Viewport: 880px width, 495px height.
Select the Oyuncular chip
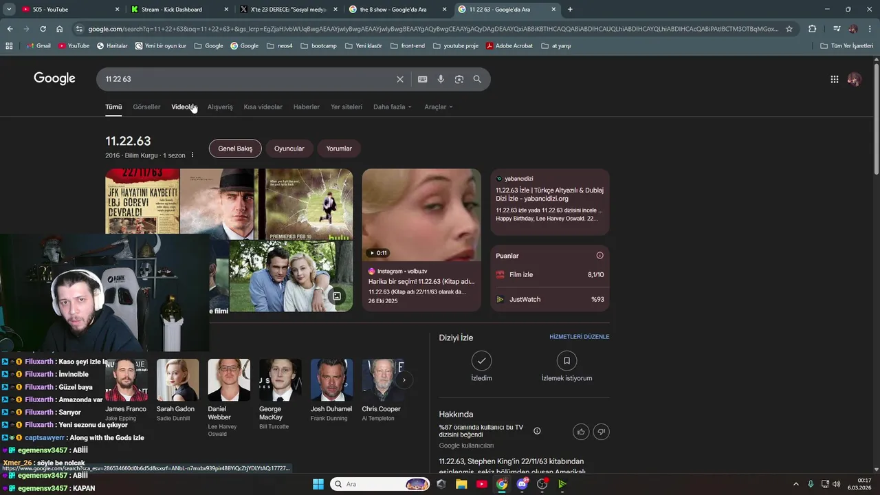click(x=289, y=148)
